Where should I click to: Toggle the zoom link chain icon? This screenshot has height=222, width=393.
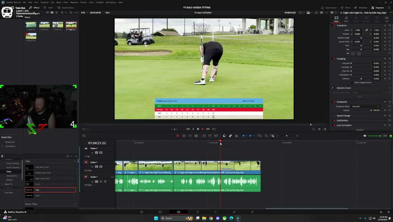click(367, 30)
